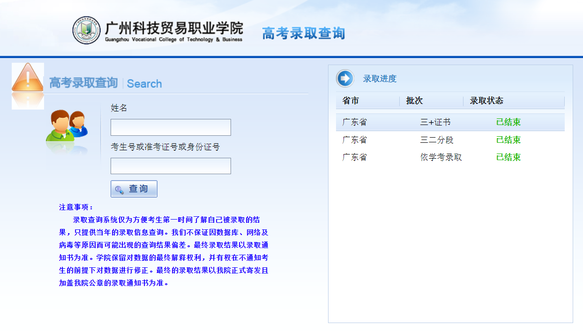Click 已结束 status for 三+证书

[x=508, y=122]
